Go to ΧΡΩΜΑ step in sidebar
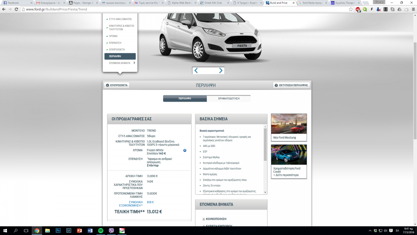 (113, 36)
